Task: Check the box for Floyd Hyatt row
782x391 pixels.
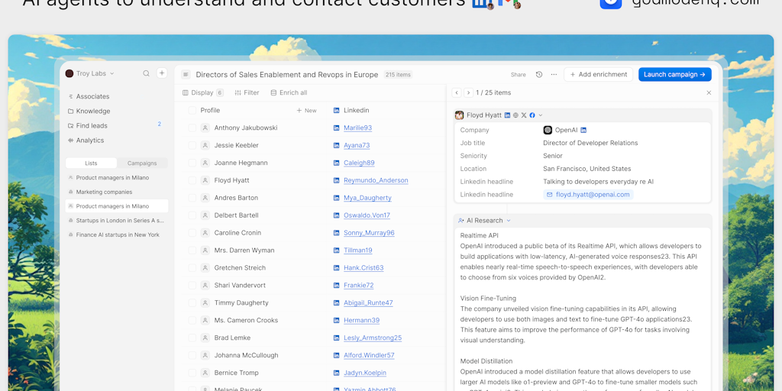Action: tap(192, 180)
